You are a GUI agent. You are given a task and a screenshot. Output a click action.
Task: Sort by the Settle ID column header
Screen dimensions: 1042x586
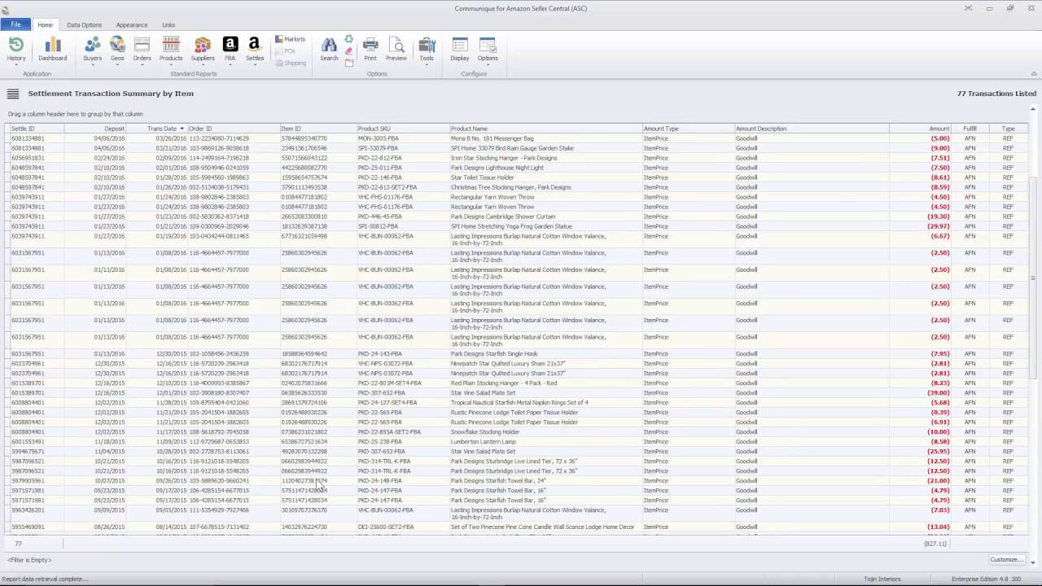36,129
